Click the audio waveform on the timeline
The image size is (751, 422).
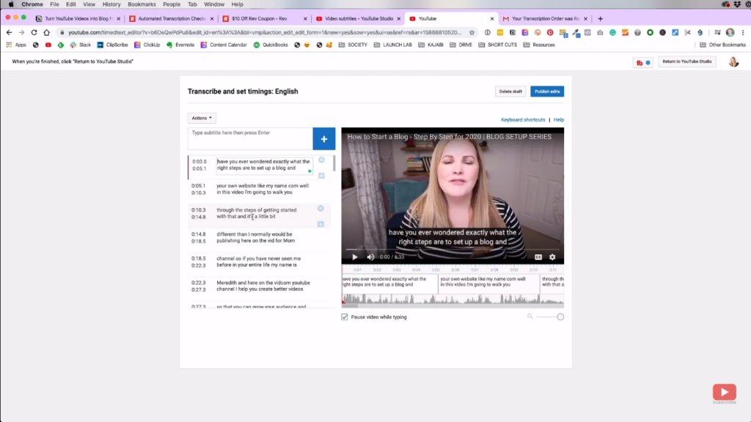pyautogui.click(x=453, y=299)
